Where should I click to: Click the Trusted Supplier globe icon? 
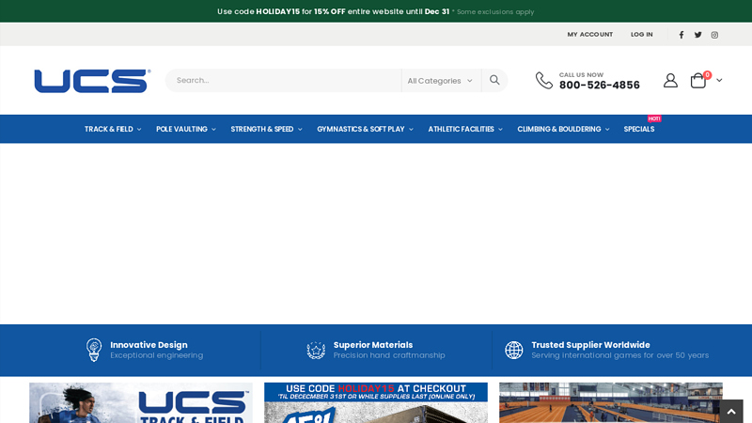click(513, 350)
